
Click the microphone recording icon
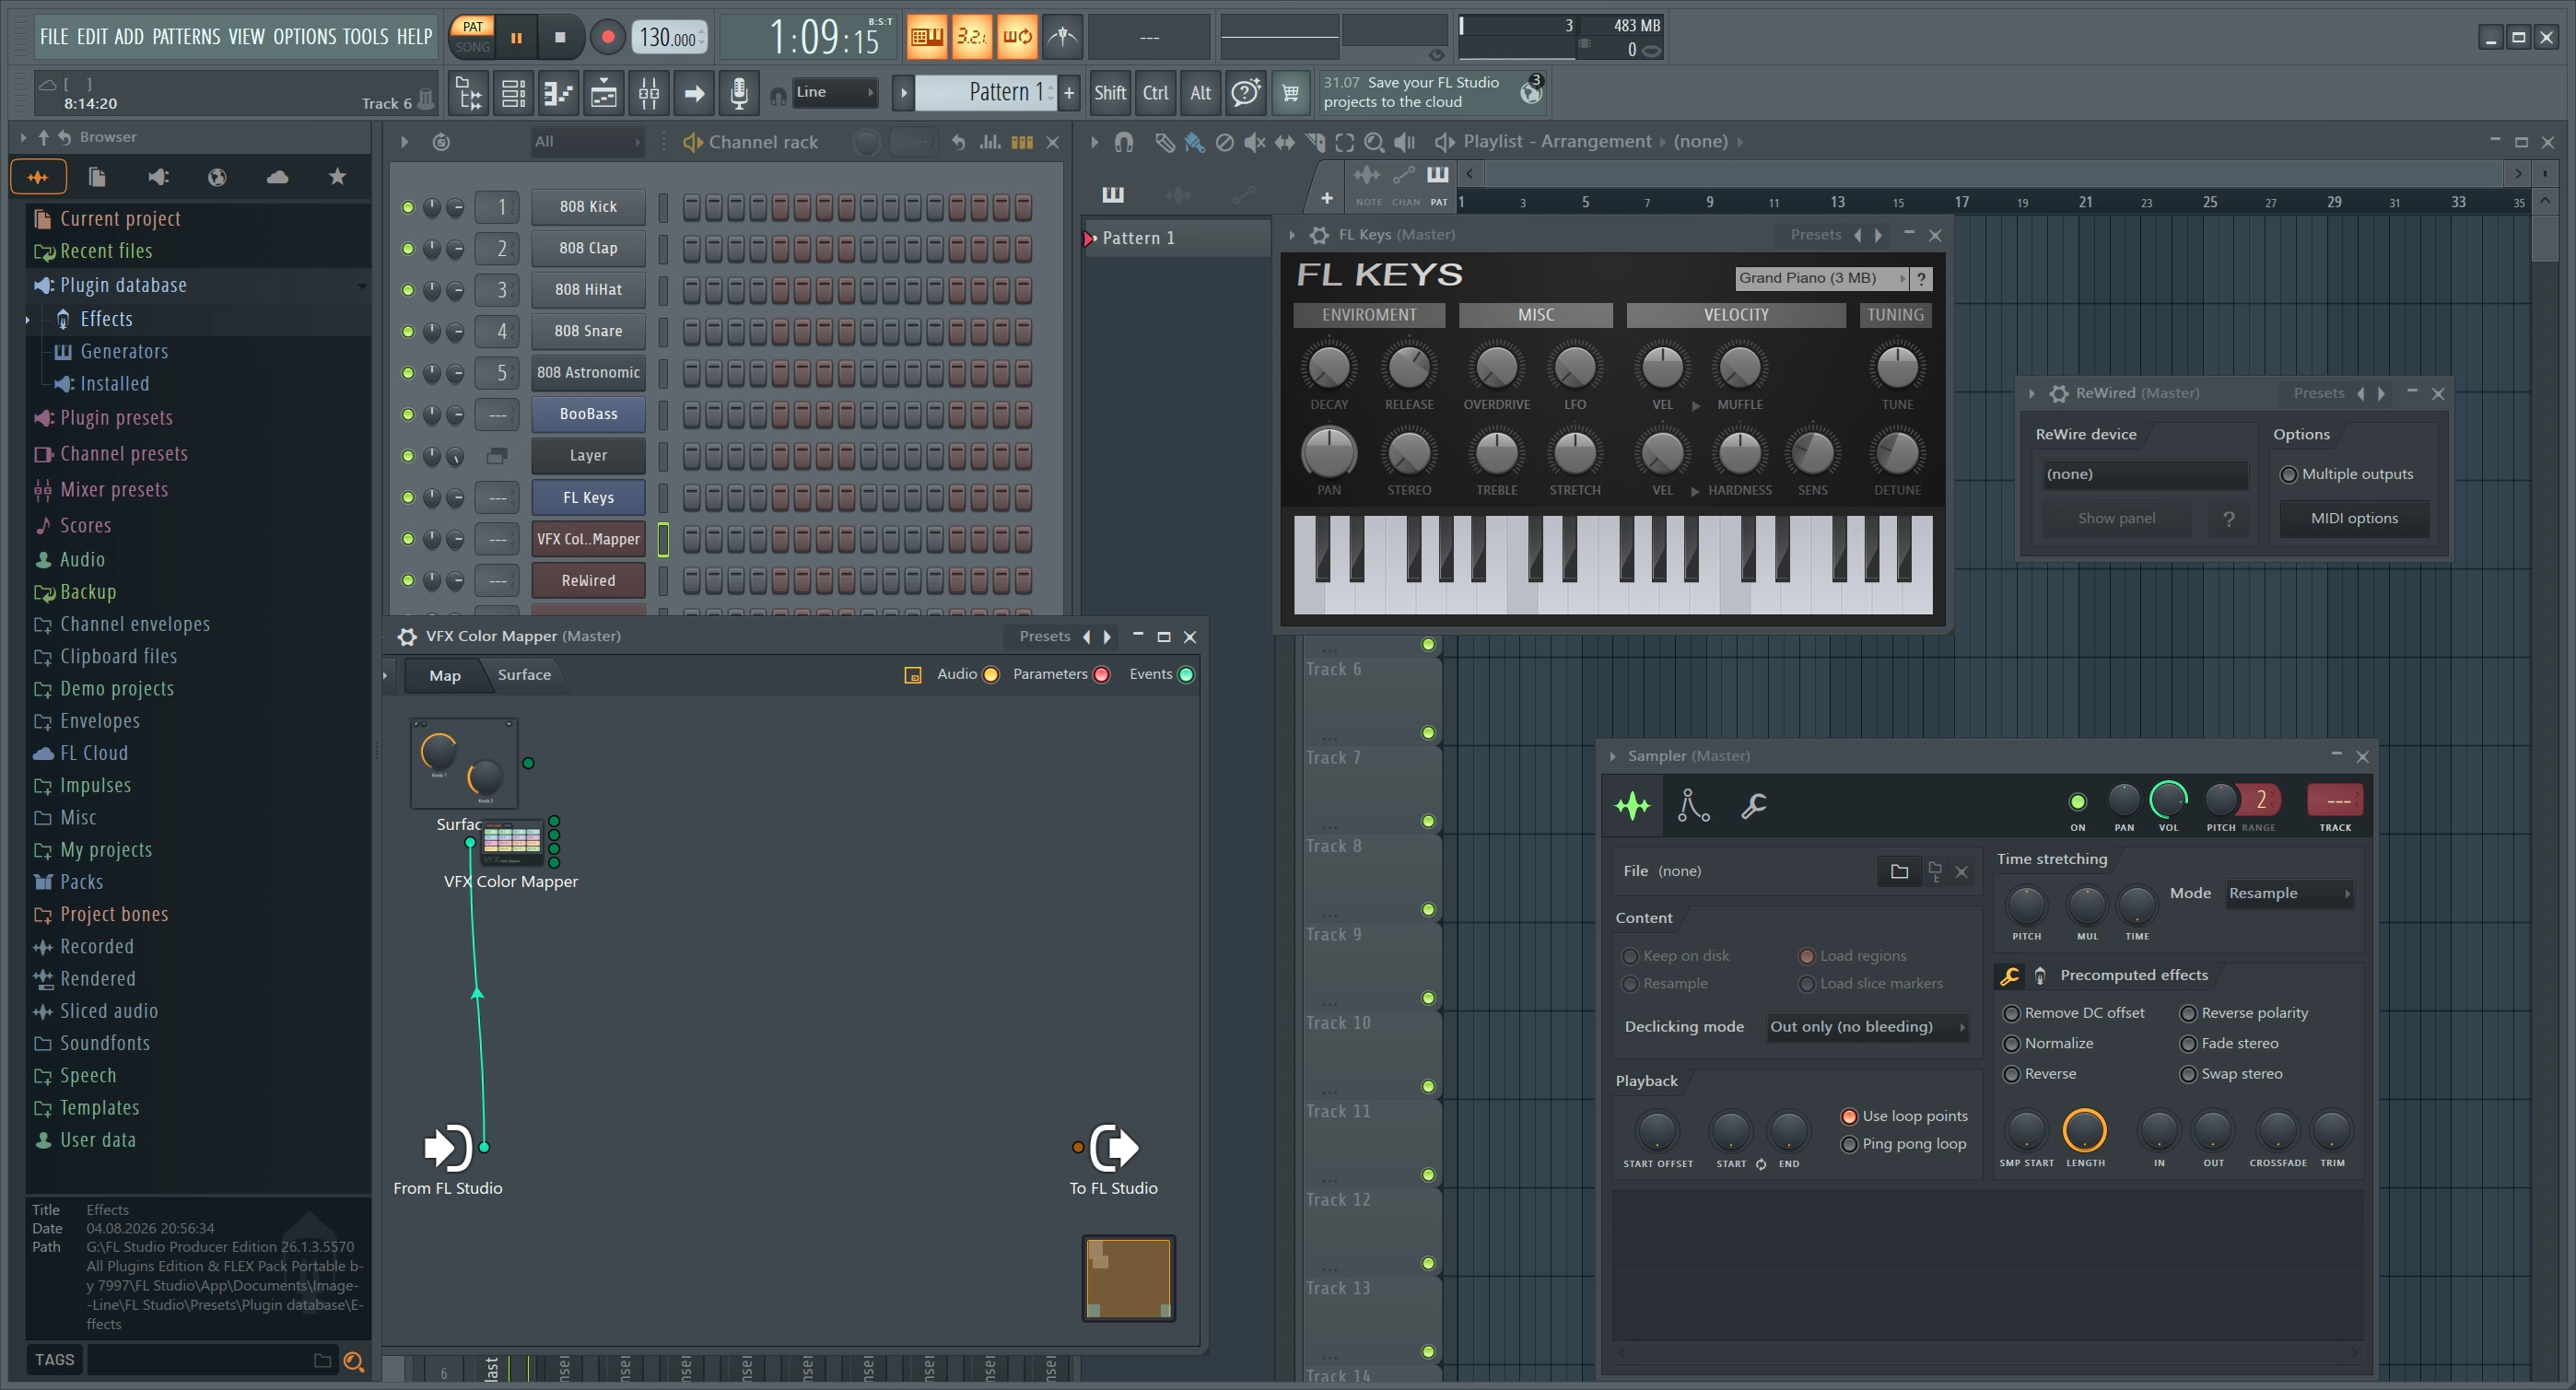click(738, 93)
